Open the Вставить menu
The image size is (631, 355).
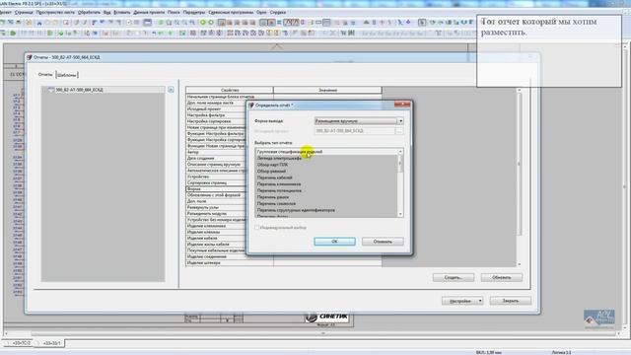(122, 12)
